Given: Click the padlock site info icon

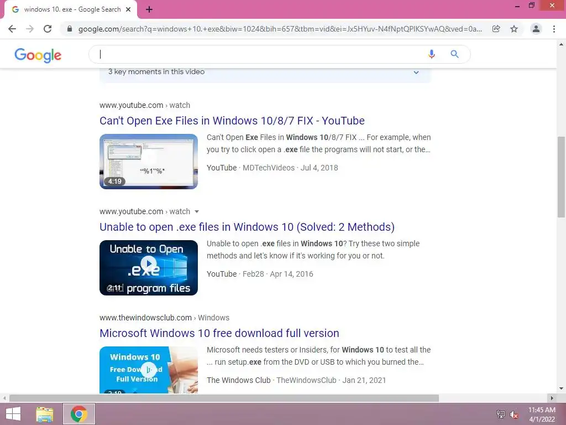Looking at the screenshot, I should click(69, 29).
